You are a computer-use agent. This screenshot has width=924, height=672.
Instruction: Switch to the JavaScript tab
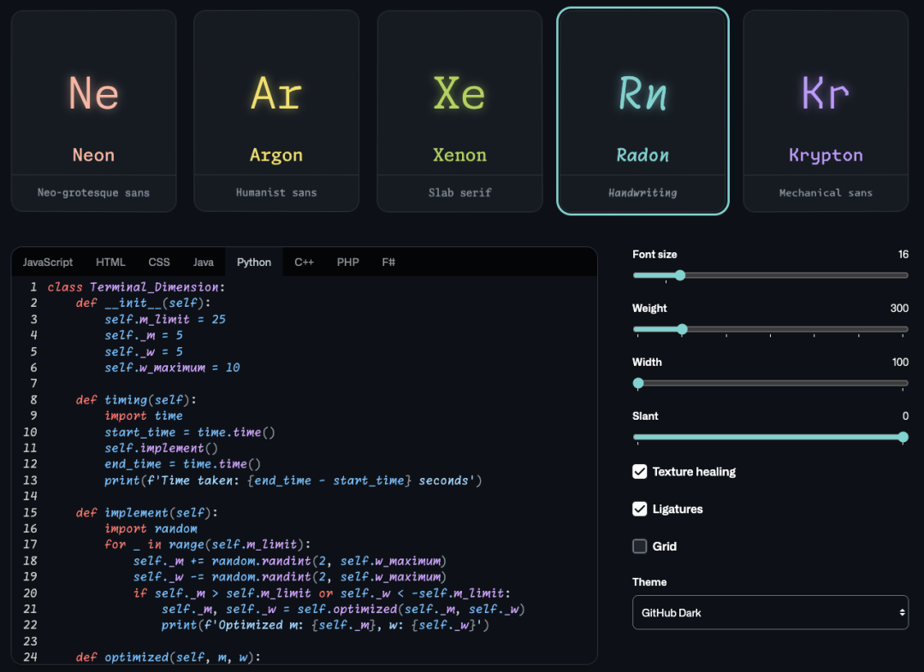click(48, 262)
